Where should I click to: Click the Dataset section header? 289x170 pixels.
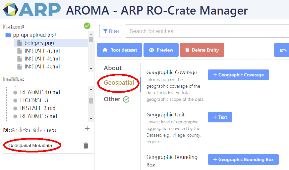click(x=14, y=27)
